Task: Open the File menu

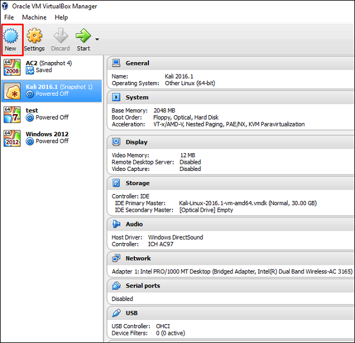Action: pyautogui.click(x=9, y=17)
